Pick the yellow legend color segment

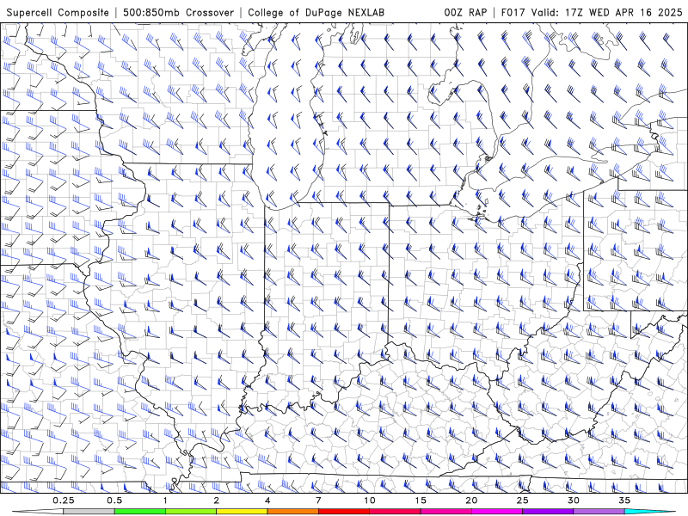[242, 512]
